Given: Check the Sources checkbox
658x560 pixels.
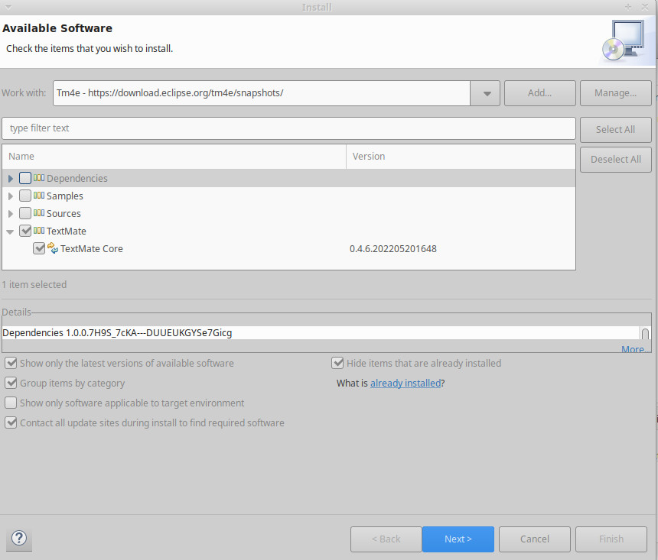Looking at the screenshot, I should click(25, 213).
